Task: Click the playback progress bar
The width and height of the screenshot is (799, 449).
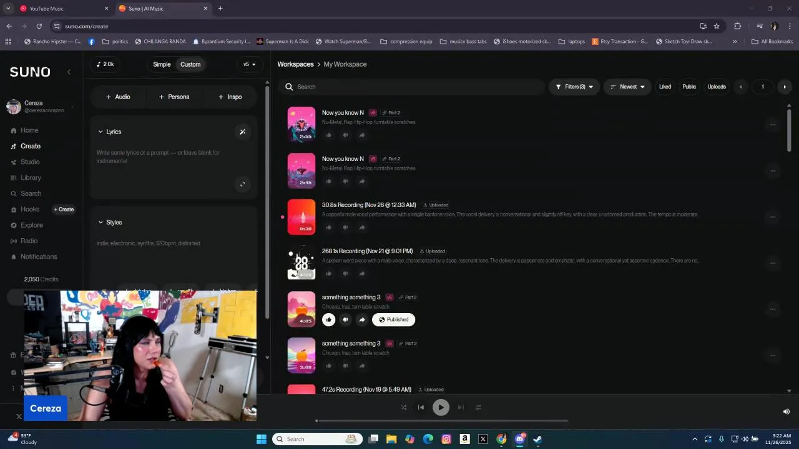Action: (x=442, y=421)
